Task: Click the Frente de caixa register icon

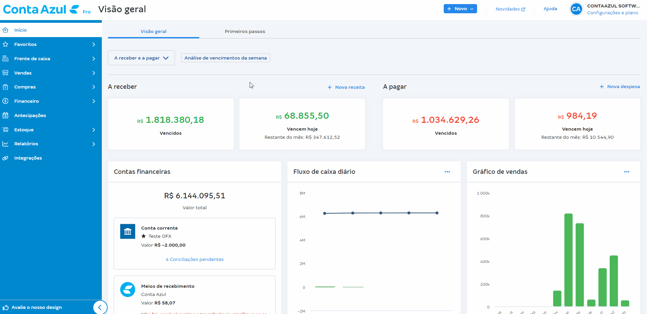Action: tap(5, 59)
